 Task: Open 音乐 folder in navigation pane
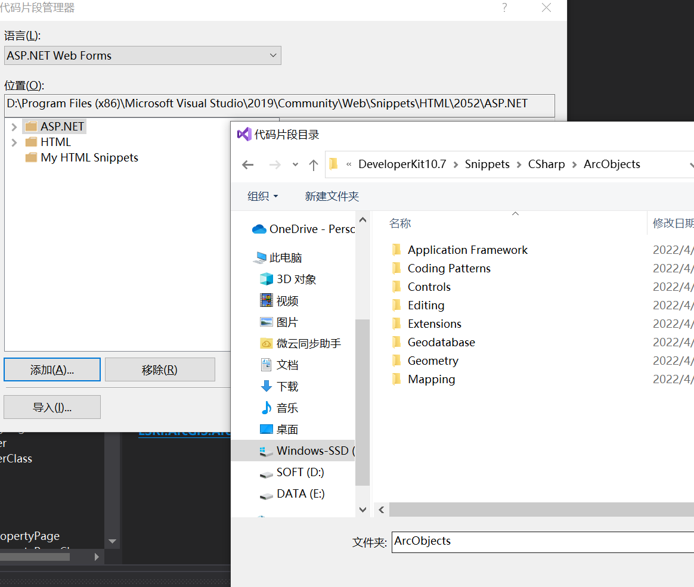pos(279,408)
